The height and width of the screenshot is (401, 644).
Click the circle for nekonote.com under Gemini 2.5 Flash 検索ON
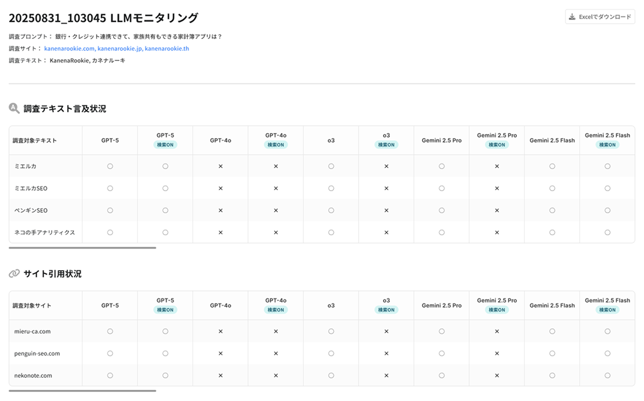[x=607, y=376]
